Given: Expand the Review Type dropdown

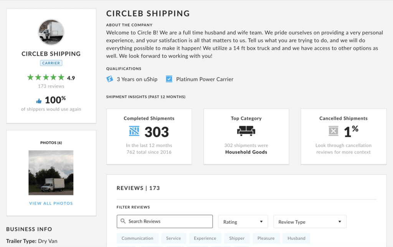Looking at the screenshot, I should (310, 222).
